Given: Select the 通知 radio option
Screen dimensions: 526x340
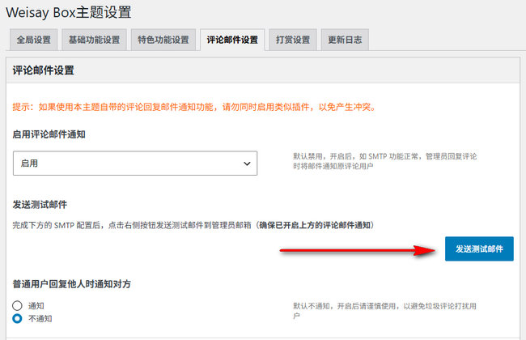Looking at the screenshot, I should [17, 305].
